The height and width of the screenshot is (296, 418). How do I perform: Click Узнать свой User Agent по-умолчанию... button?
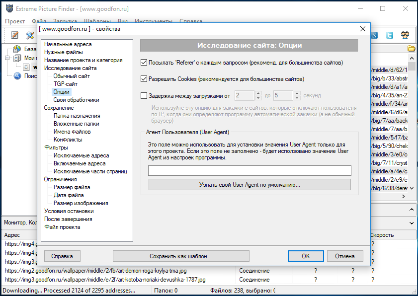[250, 185]
